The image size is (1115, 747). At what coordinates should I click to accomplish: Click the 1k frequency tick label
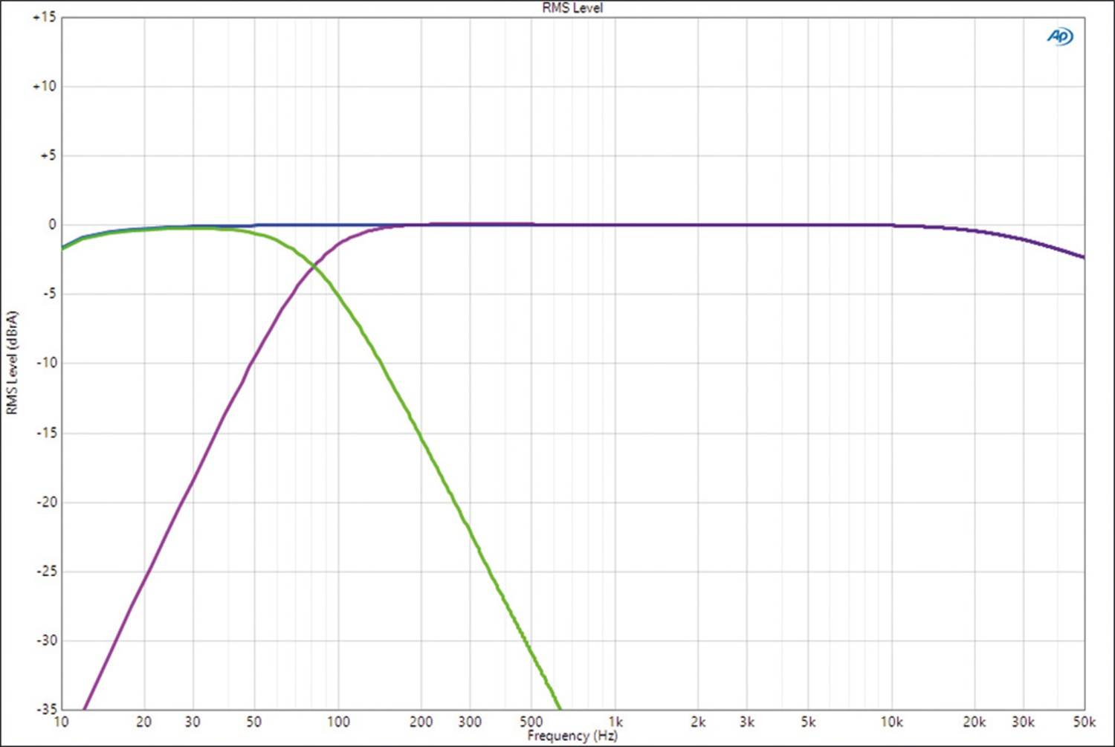(x=615, y=722)
